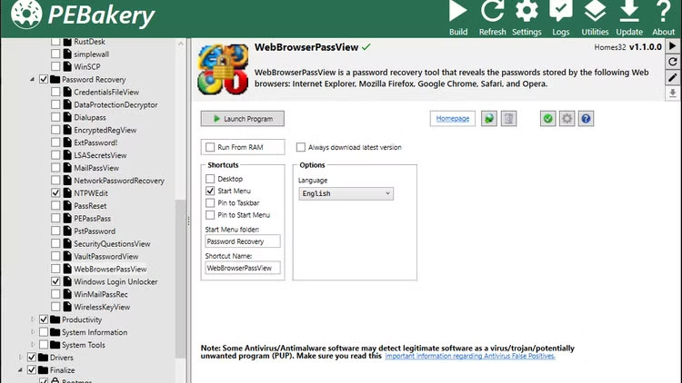Click the Productivity folder icon

[55, 319]
